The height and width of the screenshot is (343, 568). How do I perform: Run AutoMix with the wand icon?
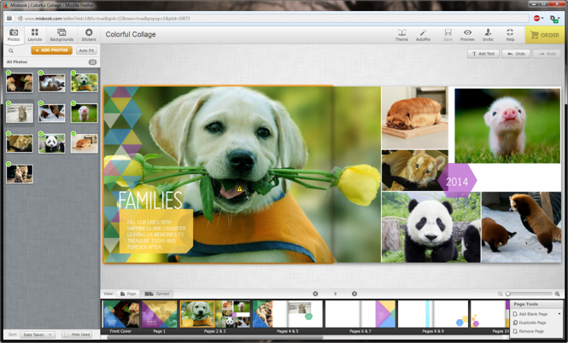pos(423,35)
